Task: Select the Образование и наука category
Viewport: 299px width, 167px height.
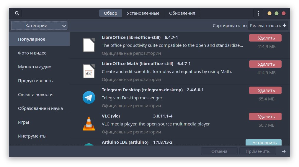Action: click(x=39, y=108)
